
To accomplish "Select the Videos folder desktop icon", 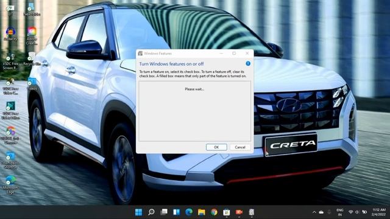I will click(x=32, y=84).
